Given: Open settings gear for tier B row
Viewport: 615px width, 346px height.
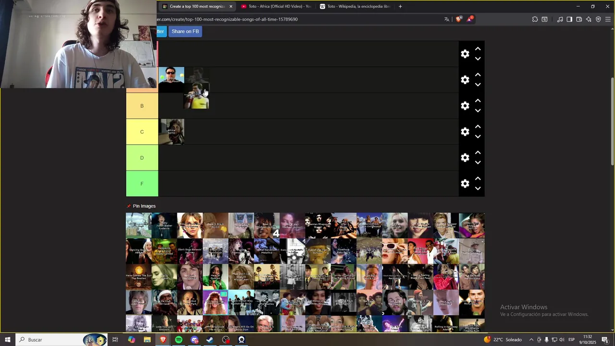Looking at the screenshot, I should (465, 106).
